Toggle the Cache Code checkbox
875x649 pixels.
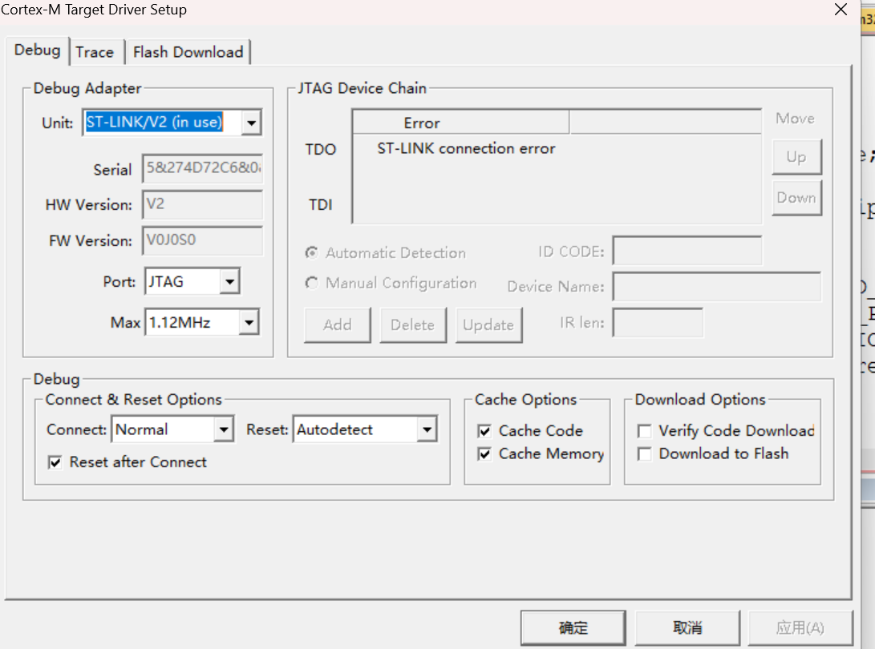[x=485, y=431]
